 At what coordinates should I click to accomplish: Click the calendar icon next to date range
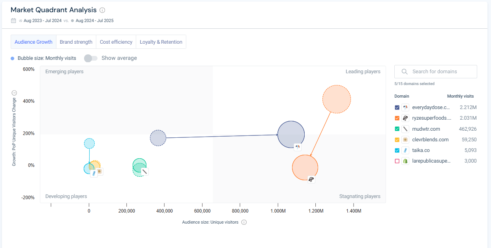tap(13, 20)
